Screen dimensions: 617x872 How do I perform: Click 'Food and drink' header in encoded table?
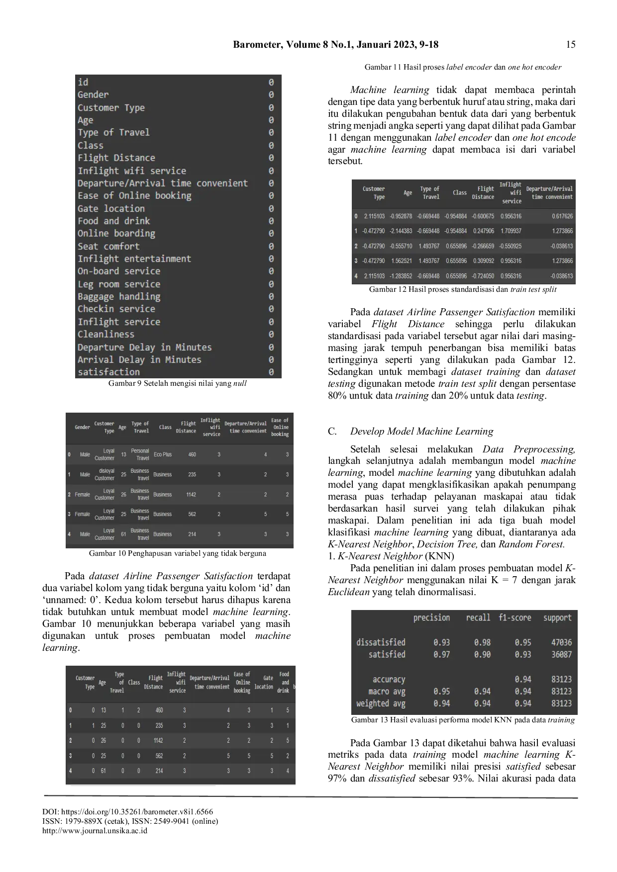tap(284, 682)
